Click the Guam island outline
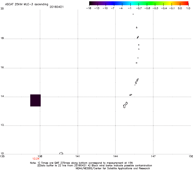 (125, 105)
